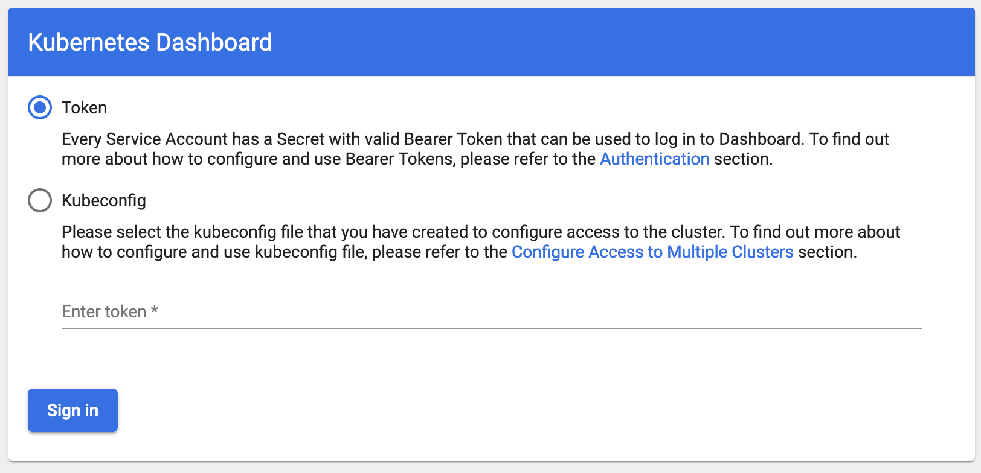The height and width of the screenshot is (473, 981).
Task: Click the Token option label
Action: point(84,107)
